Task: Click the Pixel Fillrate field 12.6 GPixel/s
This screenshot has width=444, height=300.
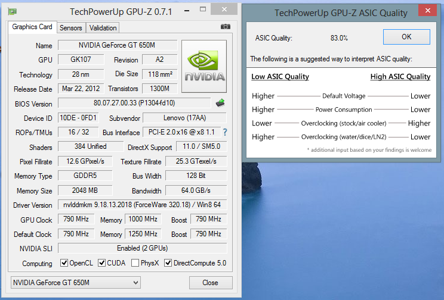Action: (x=85, y=161)
